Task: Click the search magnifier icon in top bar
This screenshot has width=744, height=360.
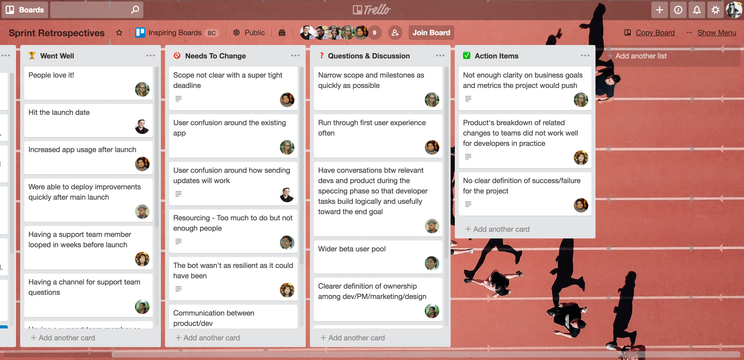Action: tap(135, 9)
